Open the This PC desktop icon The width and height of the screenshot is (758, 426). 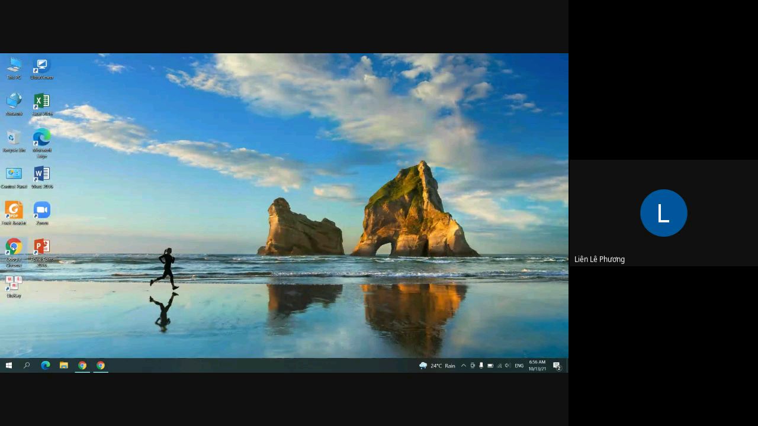tap(14, 66)
